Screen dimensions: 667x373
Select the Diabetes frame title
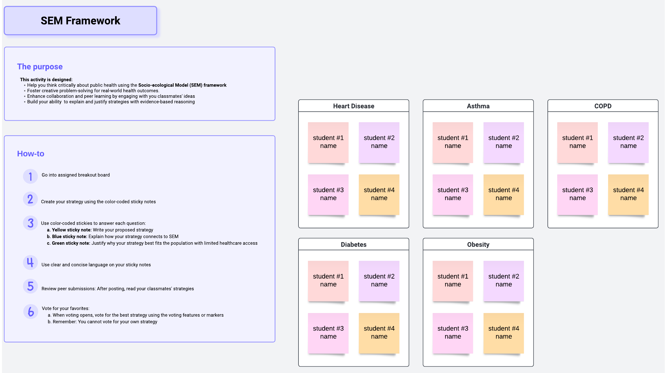point(354,245)
